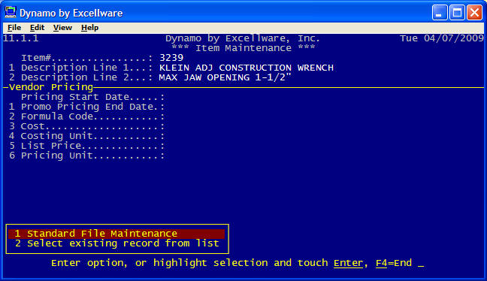Click the Cost field label
This screenshot has width=487, height=281.
(x=92, y=126)
